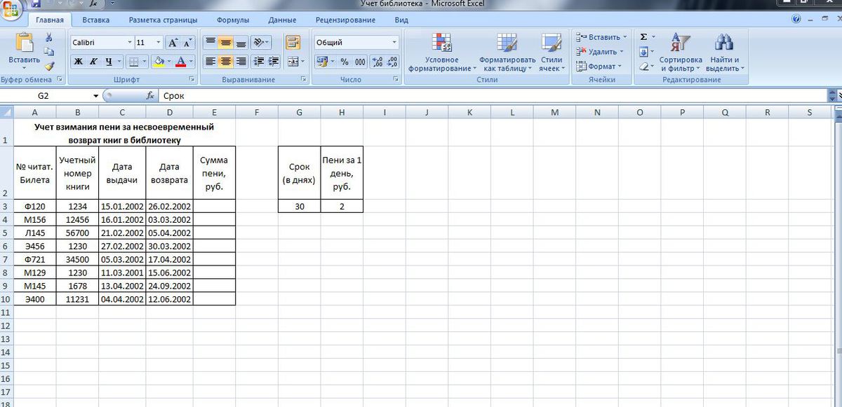The width and height of the screenshot is (842, 407).
Task: Align text left horizontally
Action: [210, 62]
